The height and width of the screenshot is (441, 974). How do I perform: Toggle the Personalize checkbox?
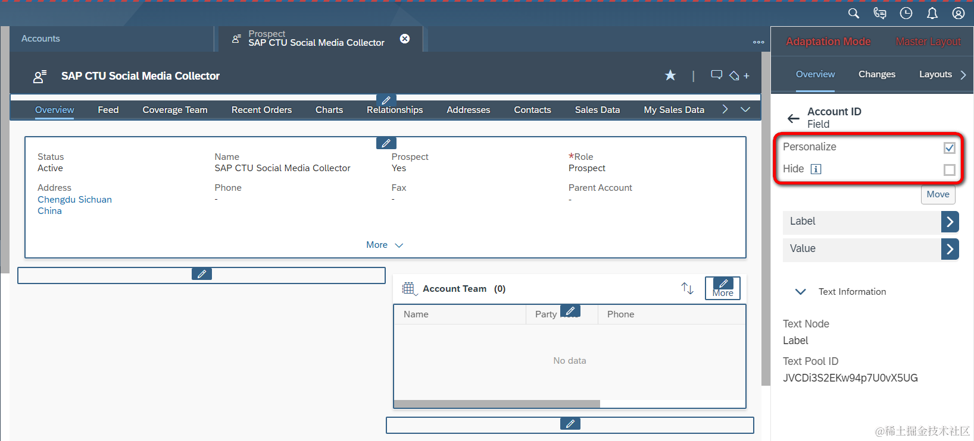coord(950,147)
